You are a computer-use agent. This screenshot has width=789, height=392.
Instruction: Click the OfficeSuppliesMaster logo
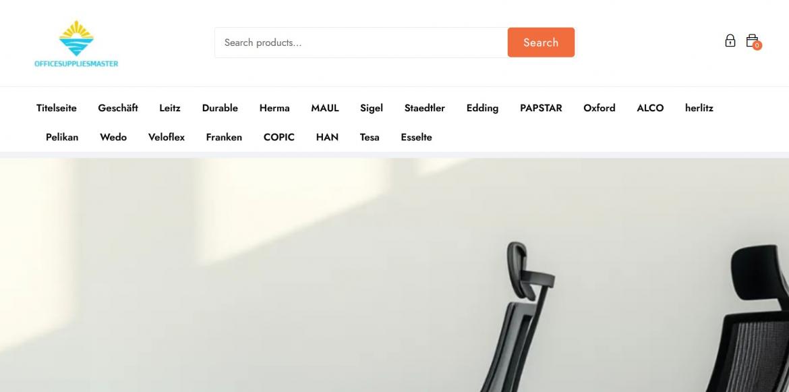click(x=76, y=44)
